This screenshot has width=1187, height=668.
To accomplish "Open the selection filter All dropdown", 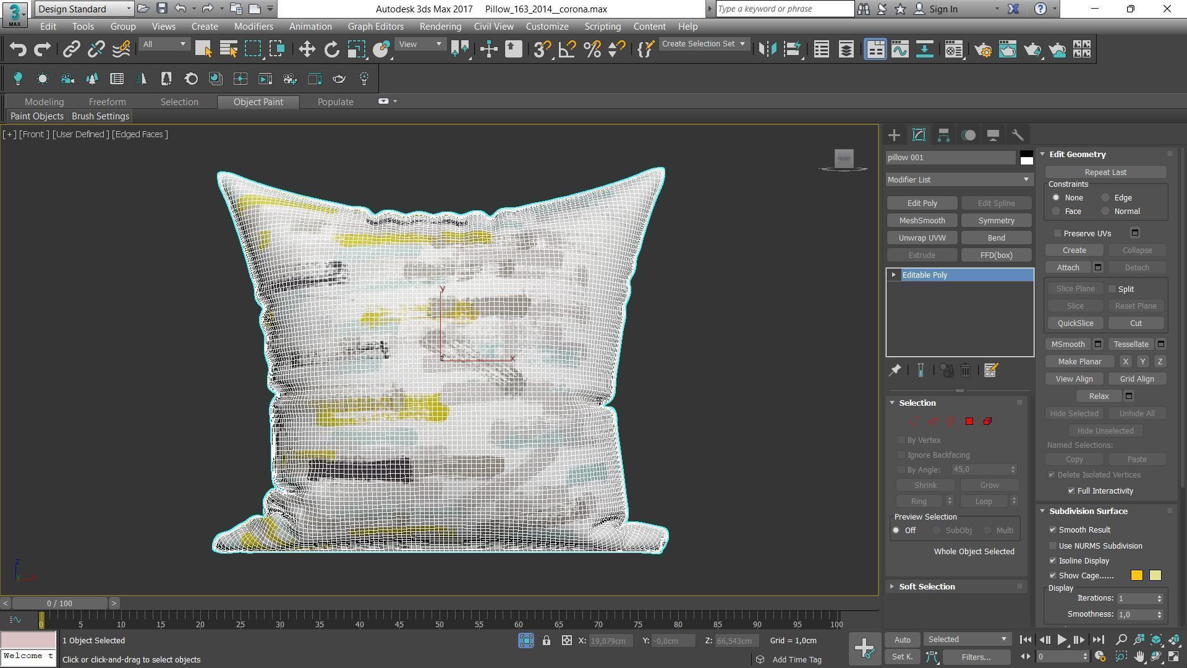I will [x=164, y=44].
